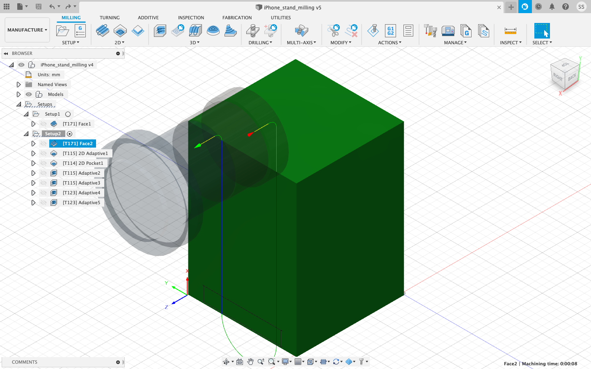Expand the Comments panel
Viewport: 591px width, 369px height.
click(118, 362)
